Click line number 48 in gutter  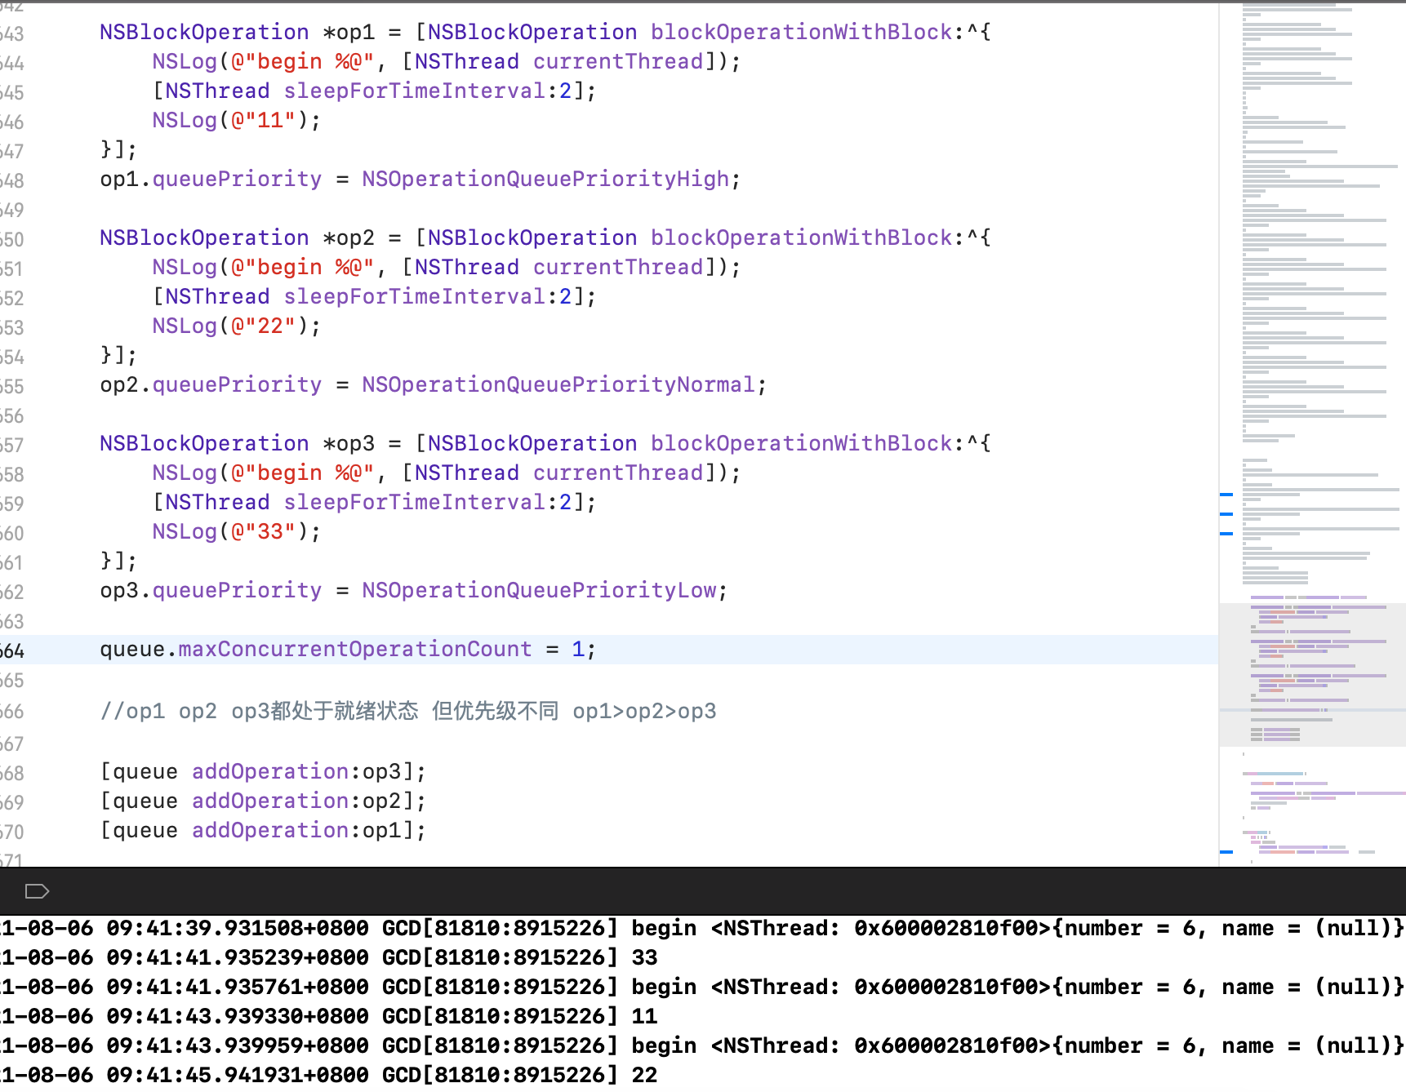tap(12, 181)
